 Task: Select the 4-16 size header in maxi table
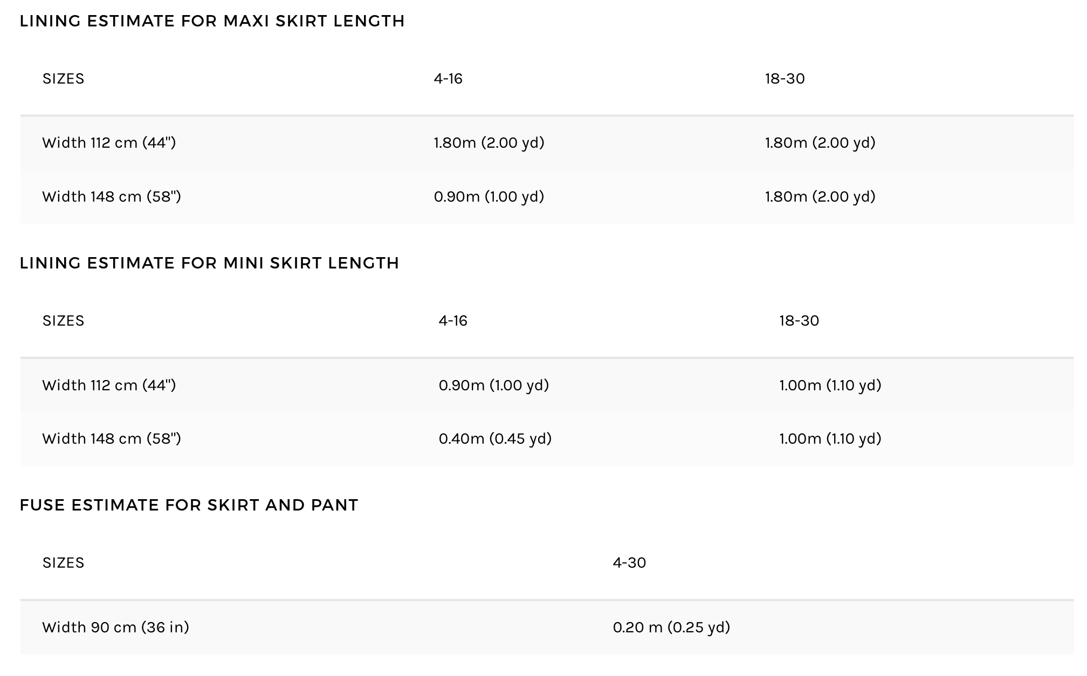[448, 79]
